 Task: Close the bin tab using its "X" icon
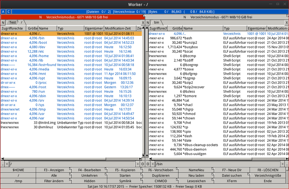click(x=287, y=22)
